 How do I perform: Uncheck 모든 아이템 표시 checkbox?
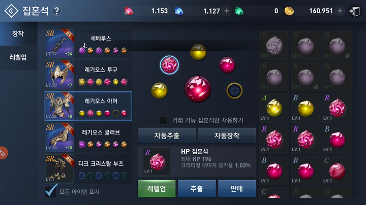(x=50, y=191)
